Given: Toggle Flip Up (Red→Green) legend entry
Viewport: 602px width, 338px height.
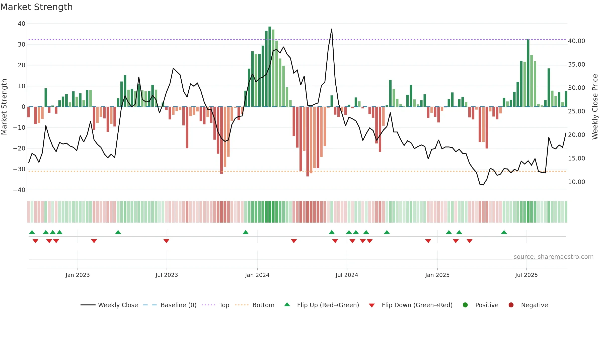Looking at the screenshot, I should [x=322, y=305].
